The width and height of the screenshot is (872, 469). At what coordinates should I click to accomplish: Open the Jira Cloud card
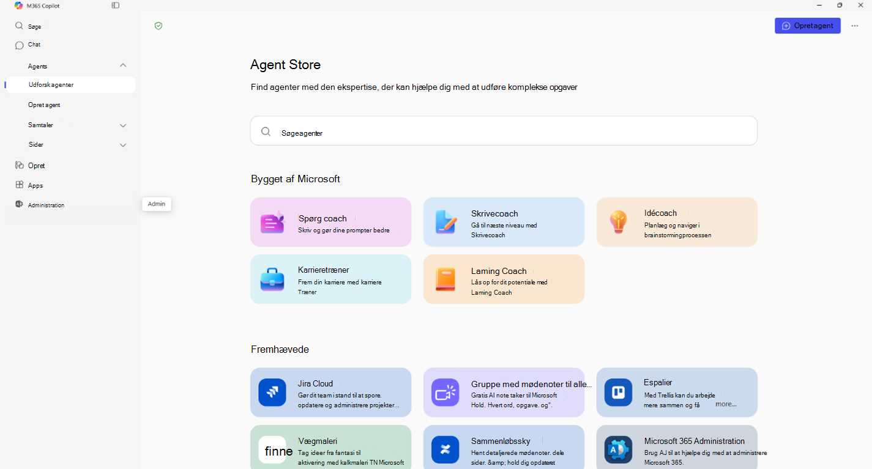pos(331,393)
